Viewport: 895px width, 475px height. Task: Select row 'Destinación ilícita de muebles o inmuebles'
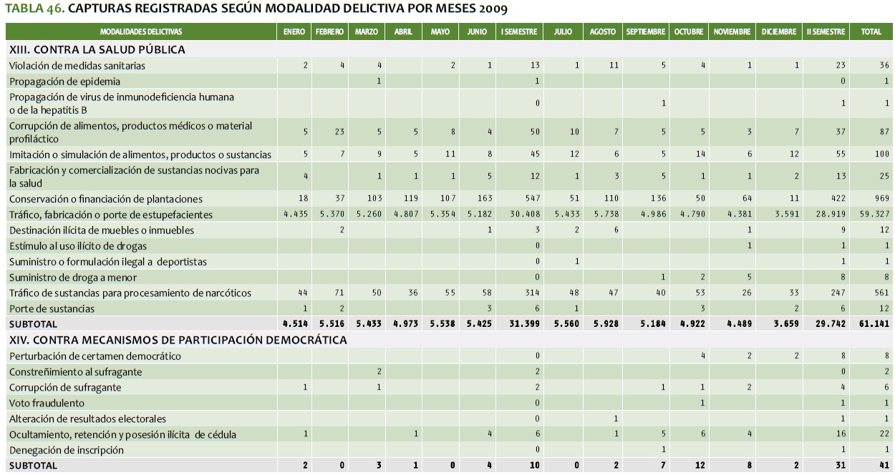click(x=449, y=230)
